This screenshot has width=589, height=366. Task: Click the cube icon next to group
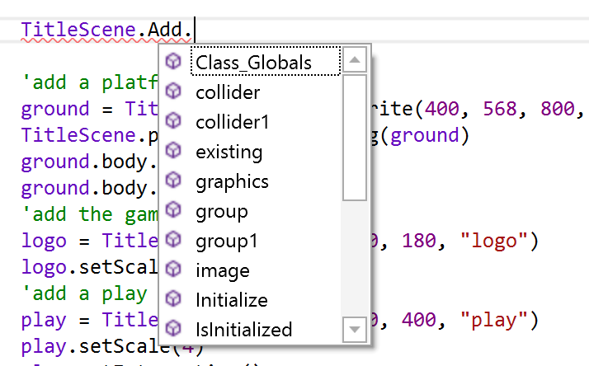[x=173, y=211]
